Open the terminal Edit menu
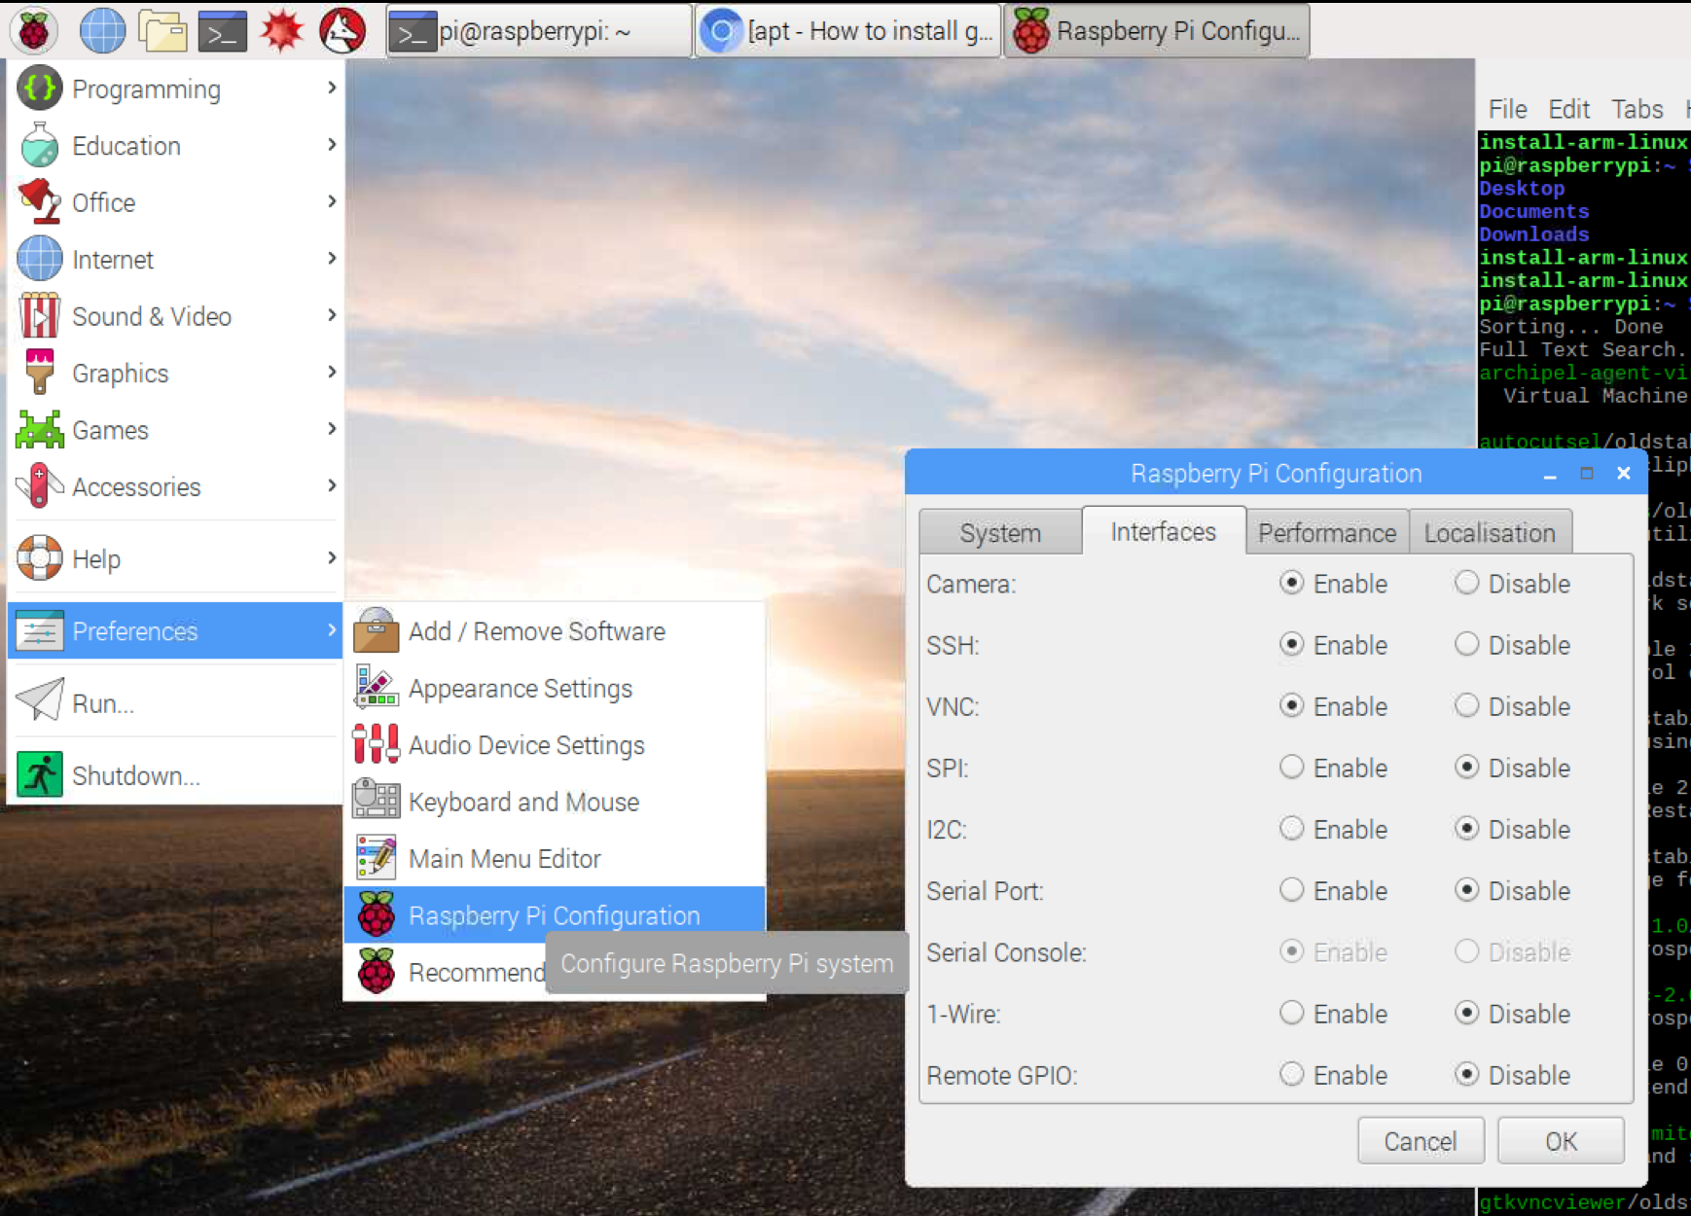Viewport: 1691px width, 1216px height. [x=1568, y=109]
